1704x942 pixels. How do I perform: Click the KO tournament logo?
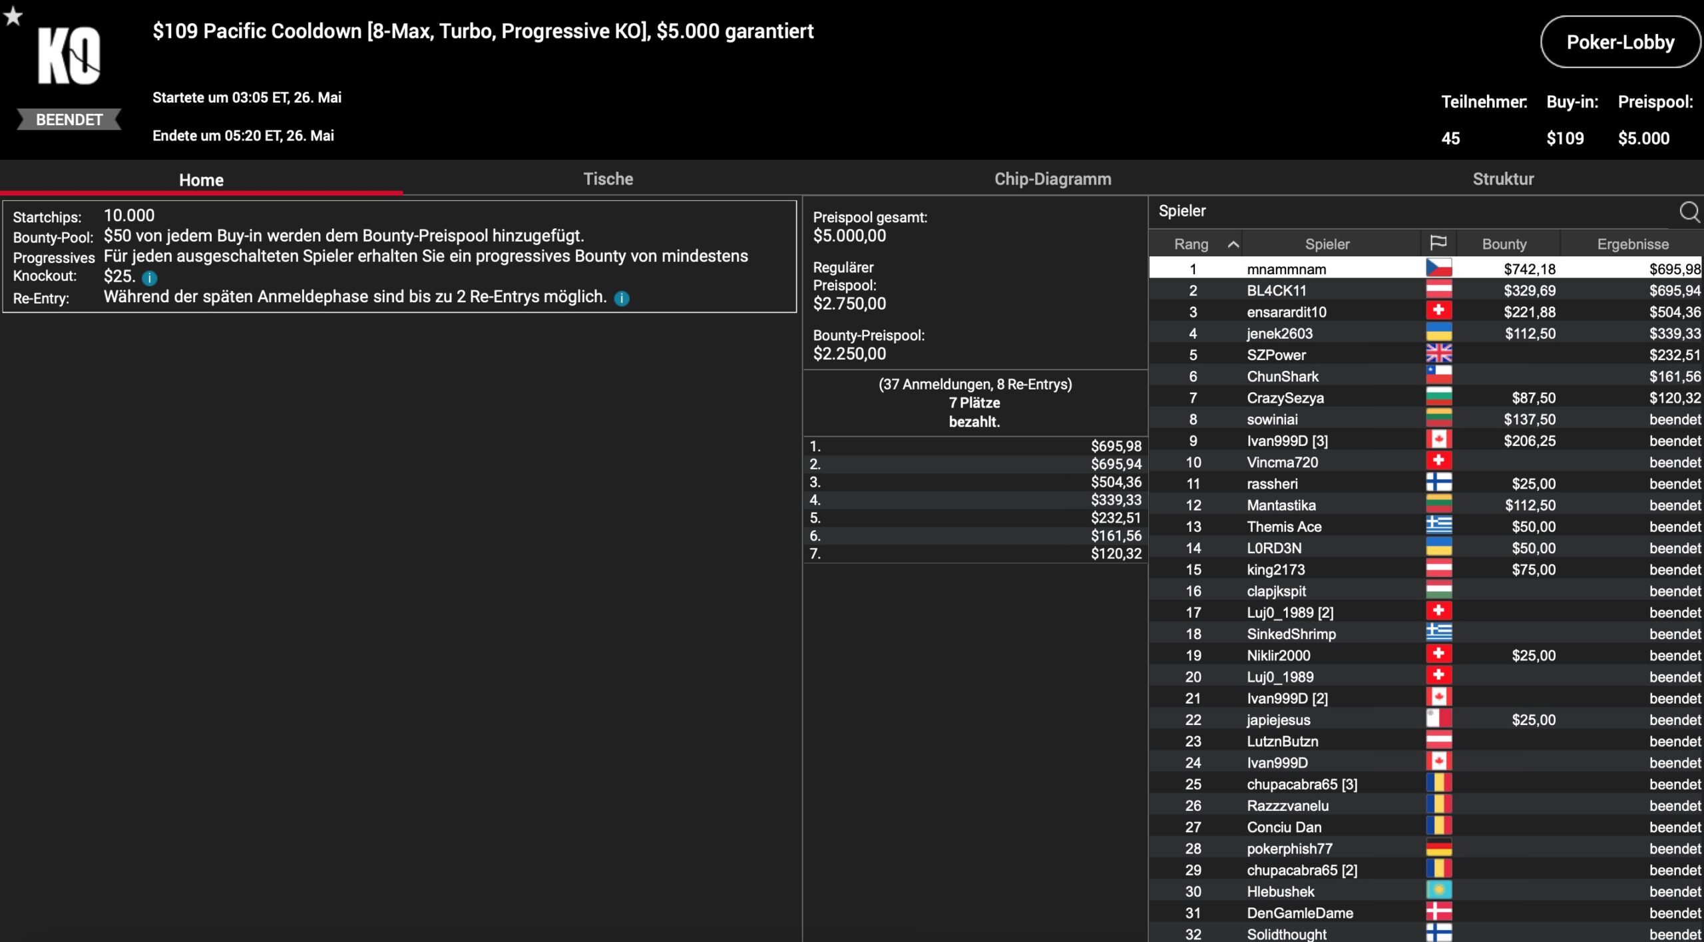click(69, 56)
